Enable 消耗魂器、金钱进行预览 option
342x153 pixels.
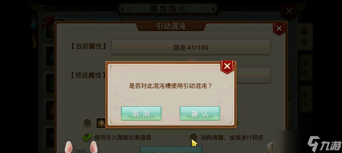(x=194, y=137)
